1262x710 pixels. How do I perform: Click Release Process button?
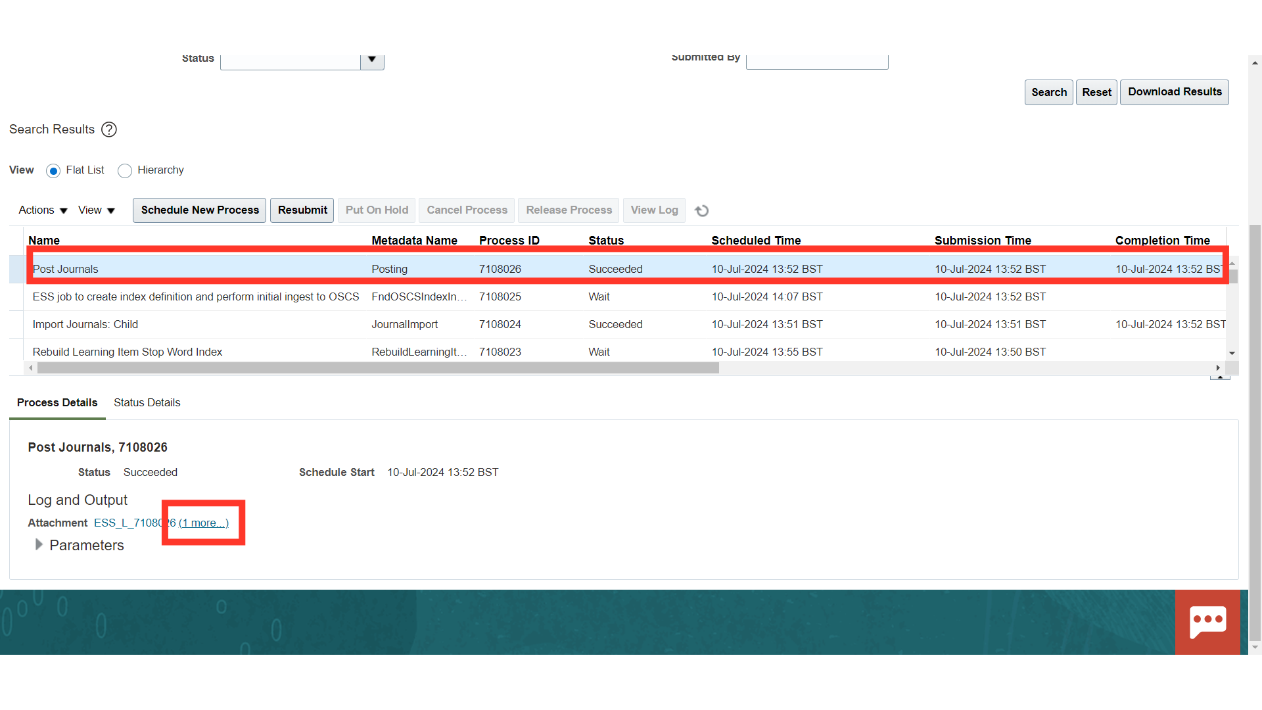click(569, 210)
